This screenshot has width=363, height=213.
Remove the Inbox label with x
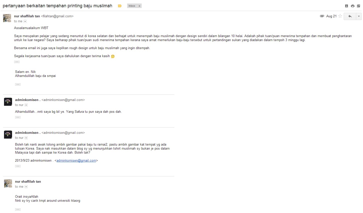click(139, 6)
